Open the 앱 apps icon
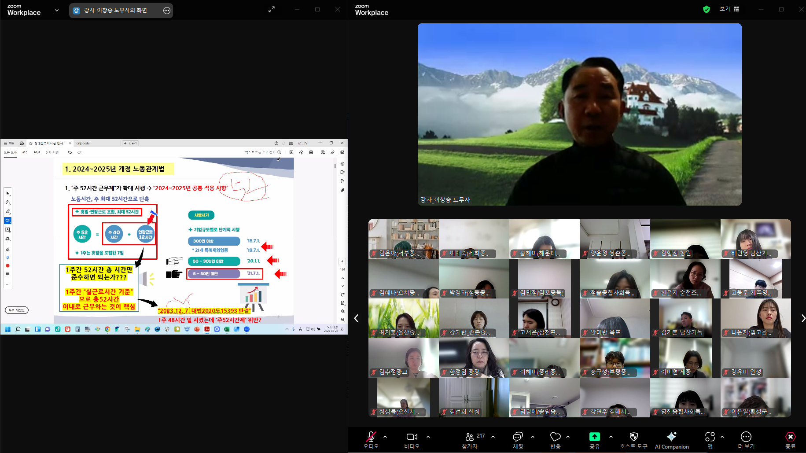Viewport: 806px width, 453px height. pyautogui.click(x=710, y=439)
